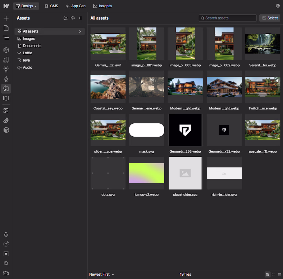The width and height of the screenshot is (283, 279).
Task: Create a new asset folder
Action: pyautogui.click(x=66, y=18)
